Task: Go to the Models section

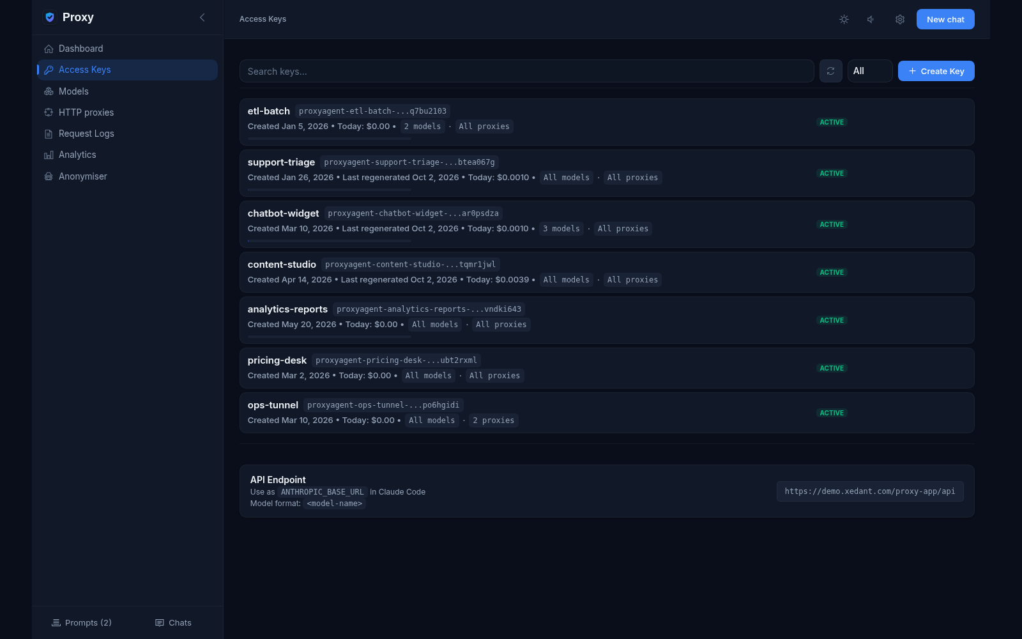Action: [127, 91]
